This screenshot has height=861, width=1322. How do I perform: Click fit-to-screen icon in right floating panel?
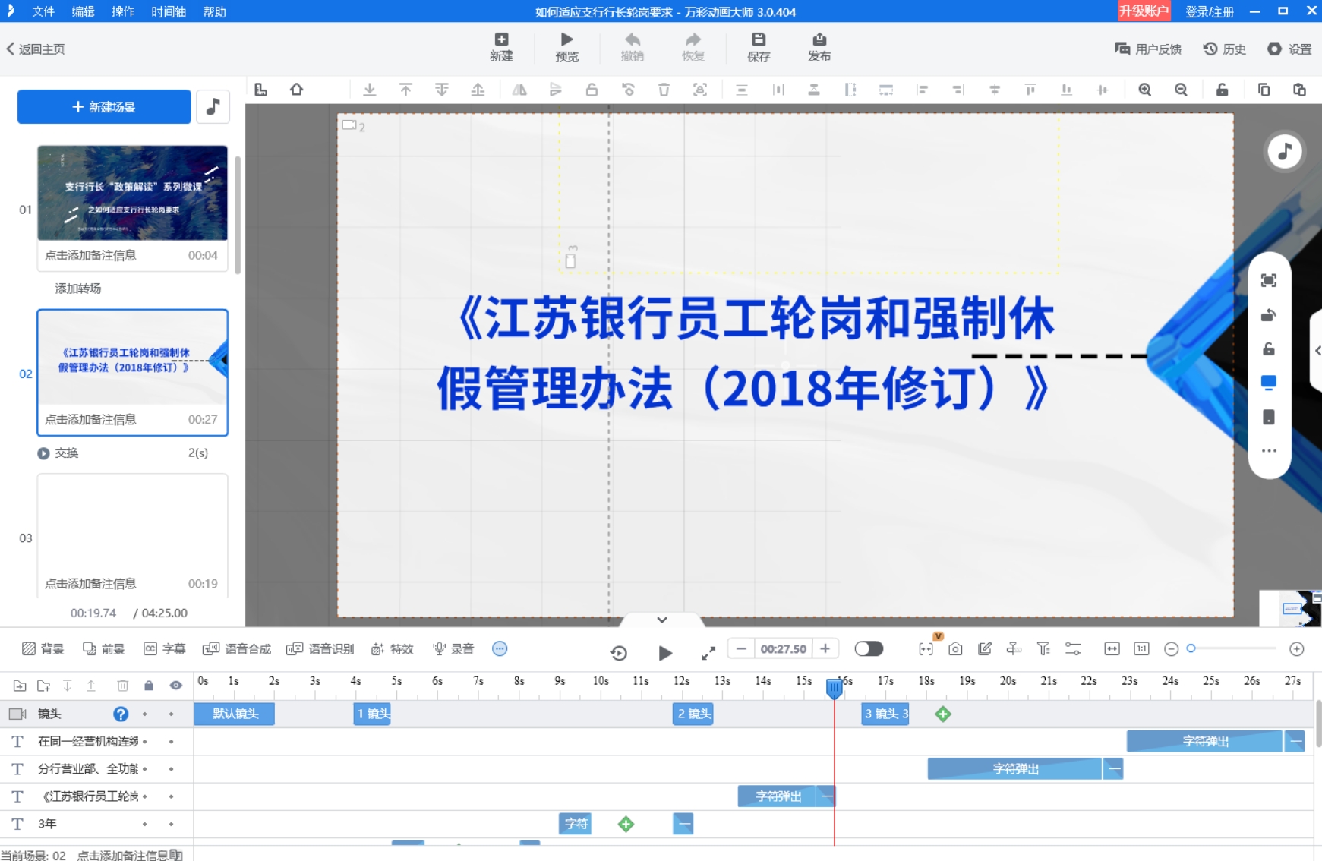pyautogui.click(x=1269, y=281)
